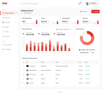This screenshot has width=102, height=95.
Task: Click the Centre d'aide icon
Action: [3, 45]
